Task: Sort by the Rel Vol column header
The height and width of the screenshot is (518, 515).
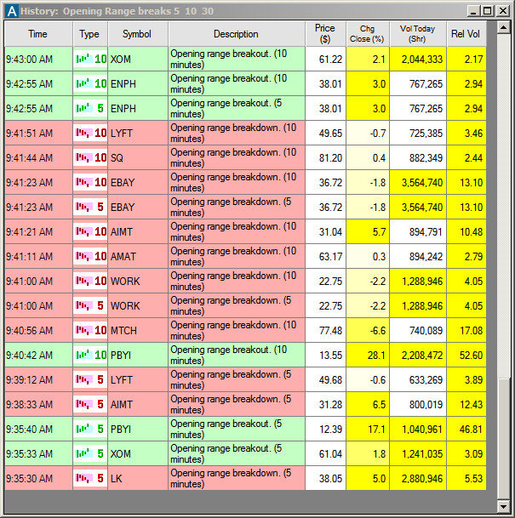Action: [x=466, y=34]
